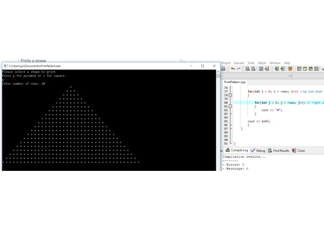Click the Rebuild All grid icon
Viewport: 324px width, 230px height.
[x=317, y=69]
